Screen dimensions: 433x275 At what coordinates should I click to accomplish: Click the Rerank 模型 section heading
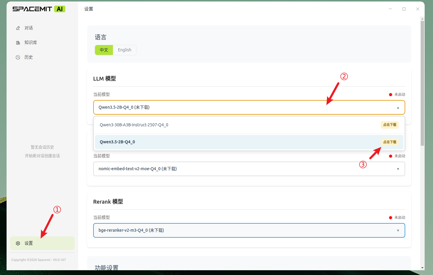pyautogui.click(x=108, y=202)
